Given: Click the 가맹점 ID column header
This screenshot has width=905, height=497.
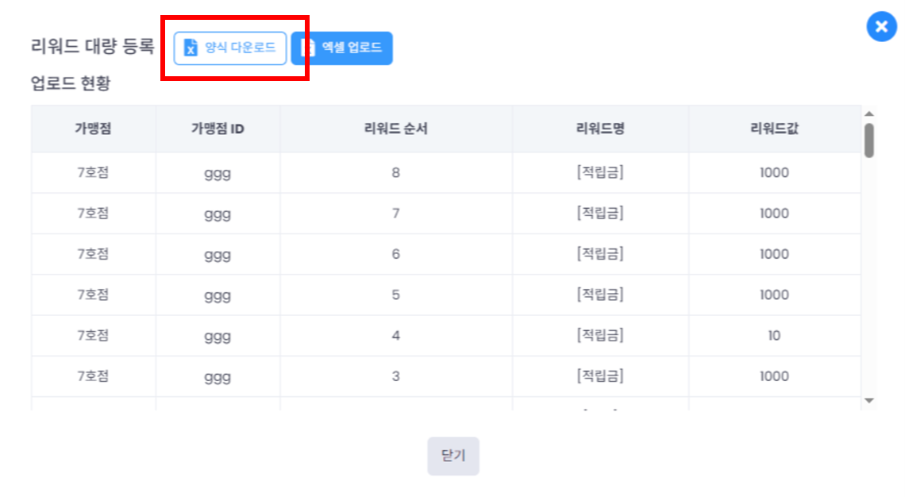Looking at the screenshot, I should (x=218, y=129).
